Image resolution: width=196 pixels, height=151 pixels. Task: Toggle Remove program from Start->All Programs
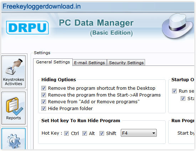(x=43, y=95)
